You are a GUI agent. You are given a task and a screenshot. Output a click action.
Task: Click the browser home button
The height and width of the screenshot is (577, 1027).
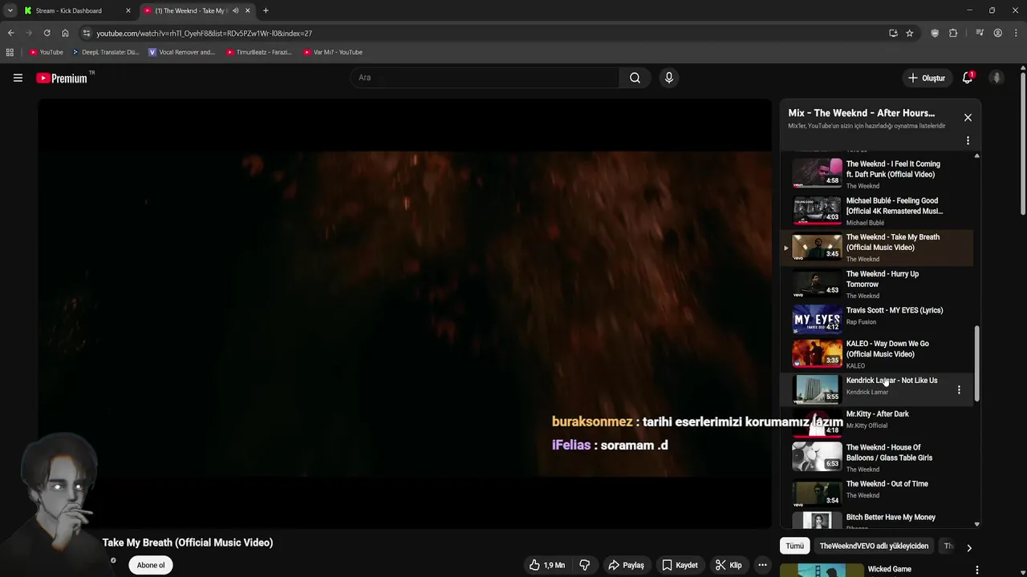(x=65, y=33)
